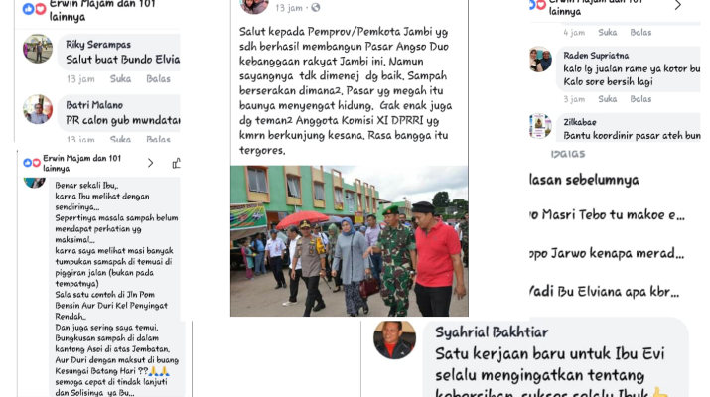This screenshot has height=397, width=710.
Task: Click the like and heart reaction icons in the left middle panel
Action: [x=32, y=163]
